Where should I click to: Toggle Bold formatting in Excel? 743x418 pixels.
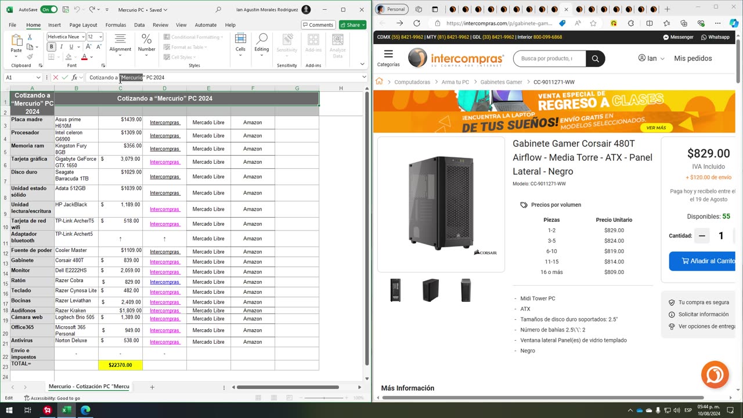[51, 47]
